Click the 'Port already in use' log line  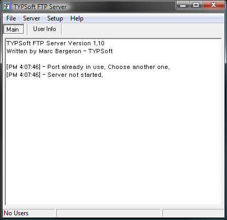point(88,67)
